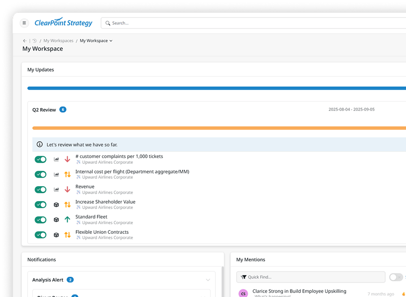Click the info icon in review banner
The image size is (406, 297).
pyautogui.click(x=40, y=145)
